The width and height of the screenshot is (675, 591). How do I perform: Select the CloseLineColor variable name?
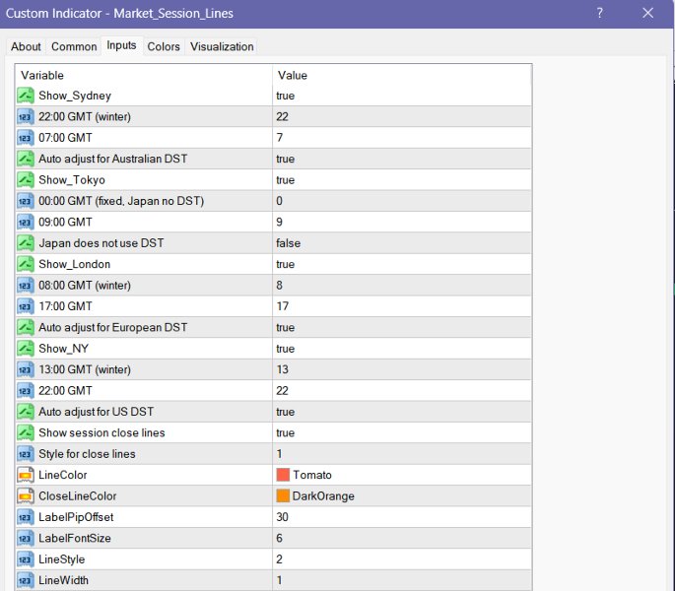78,496
